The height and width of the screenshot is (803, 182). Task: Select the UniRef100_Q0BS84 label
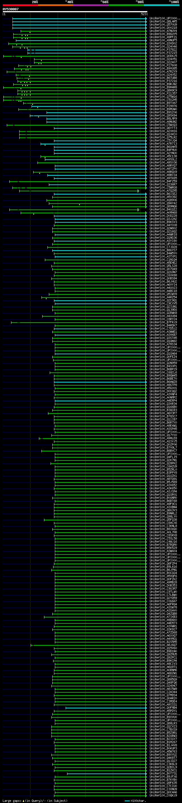coord(163,278)
